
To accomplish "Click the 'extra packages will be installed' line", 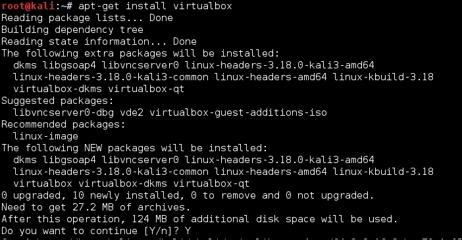I will tap(140, 53).
